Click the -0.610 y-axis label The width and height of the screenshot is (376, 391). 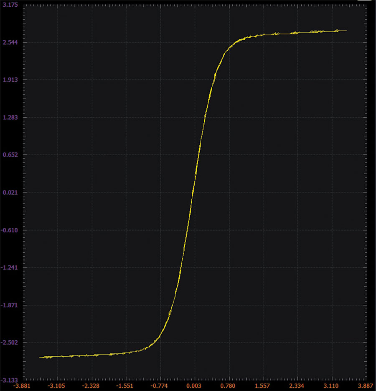[10, 230]
